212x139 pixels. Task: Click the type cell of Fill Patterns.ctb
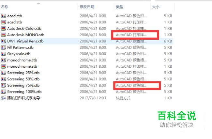pyautogui.click(x=131, y=48)
